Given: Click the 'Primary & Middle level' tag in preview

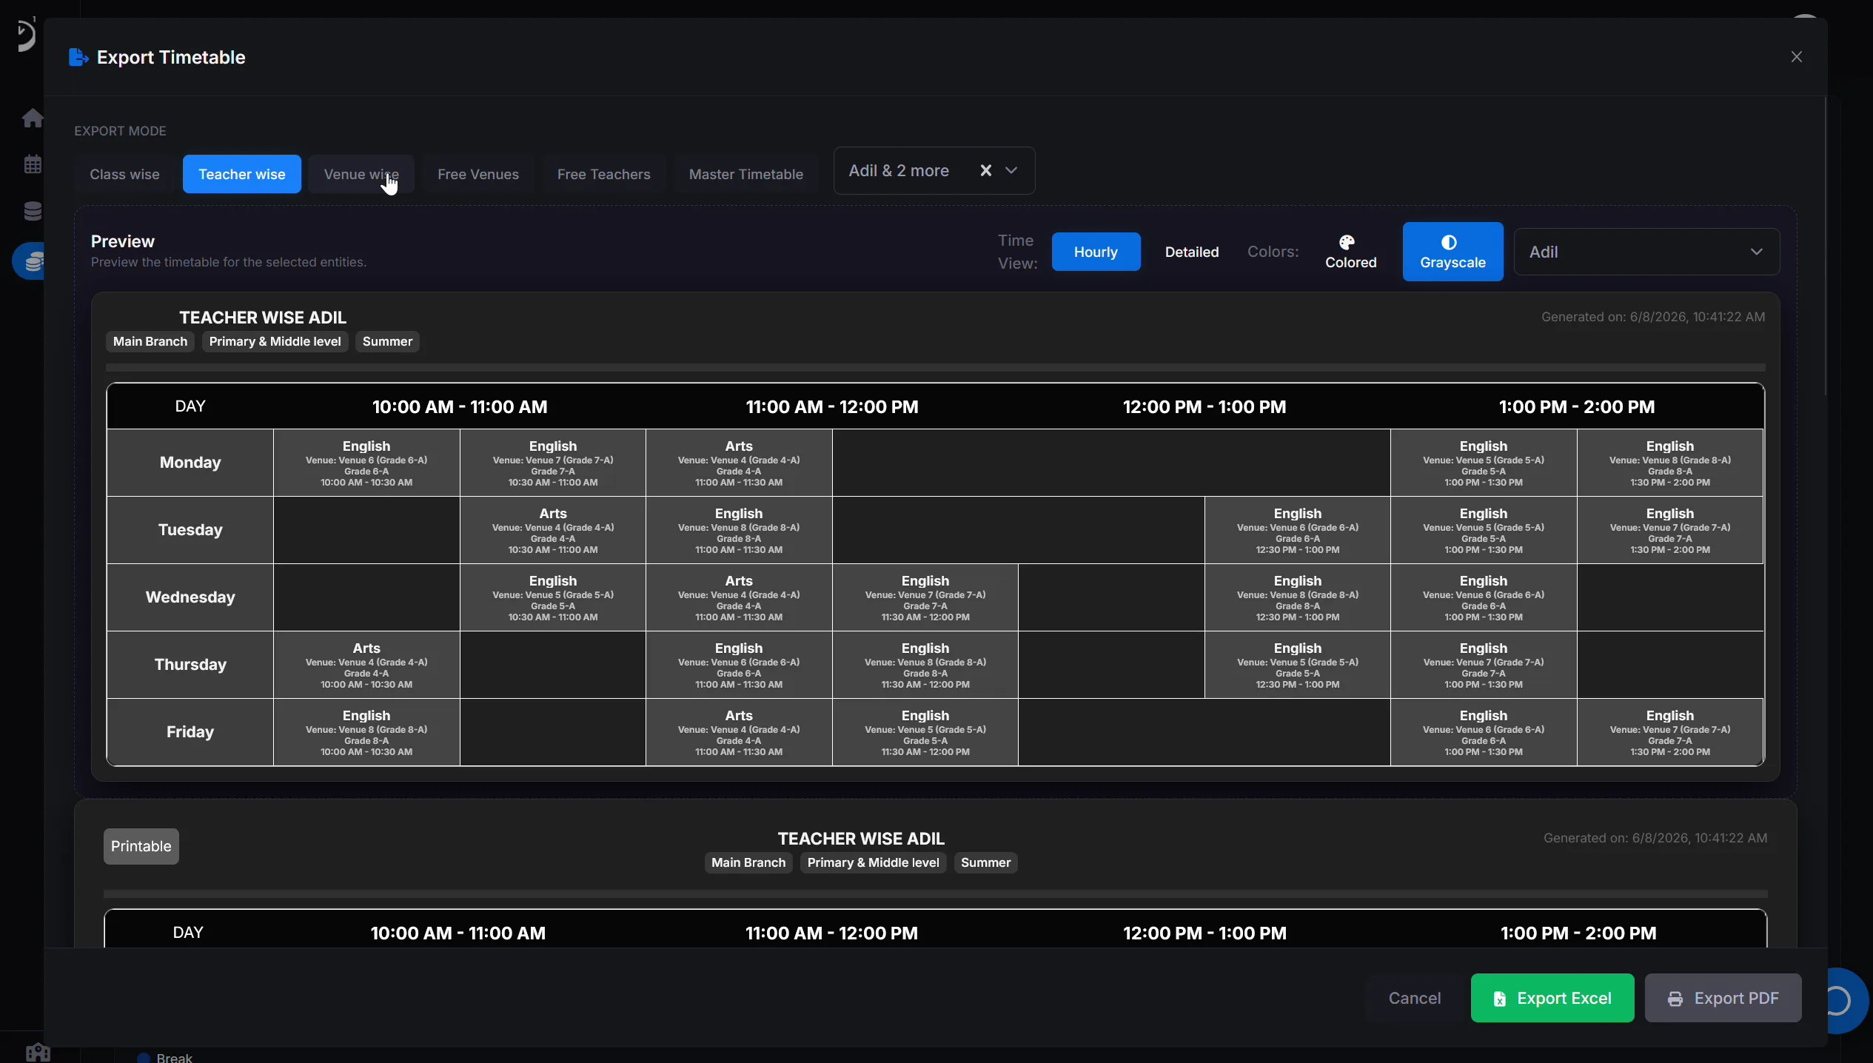Looking at the screenshot, I should coord(275,341).
